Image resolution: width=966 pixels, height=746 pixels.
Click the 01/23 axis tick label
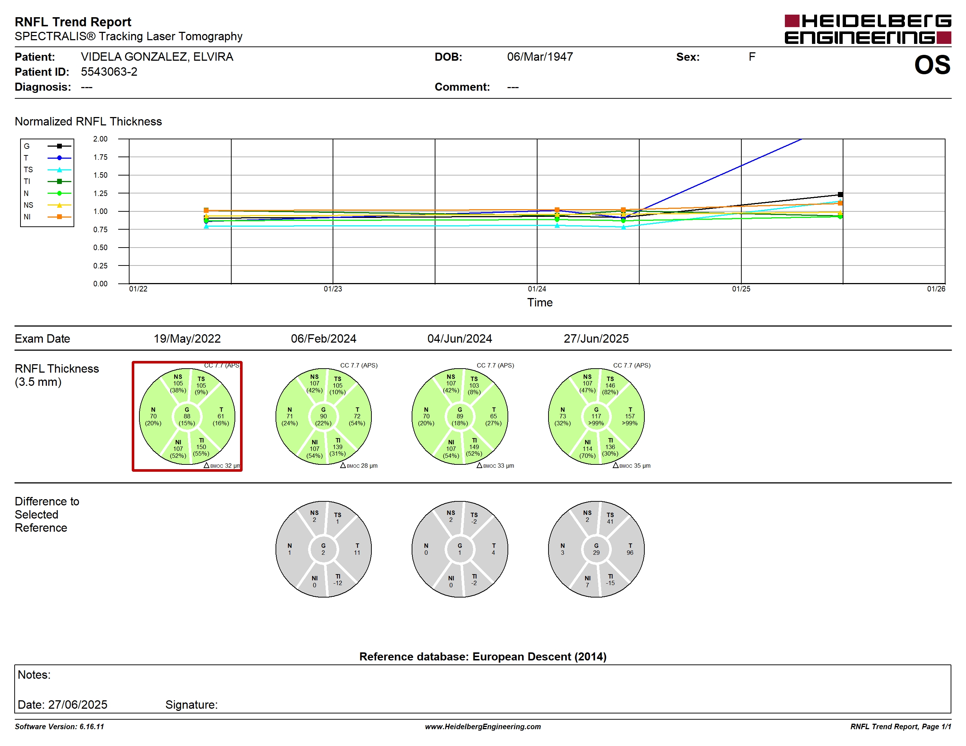(333, 289)
